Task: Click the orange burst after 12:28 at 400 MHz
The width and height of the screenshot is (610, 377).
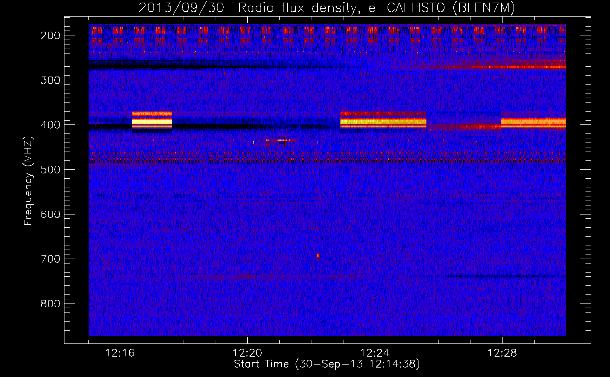Action: [x=533, y=123]
